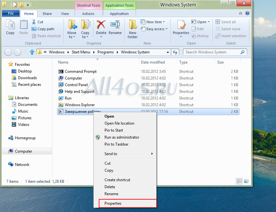The height and width of the screenshot is (212, 276).
Task: Click Edit in the Open group
Action: tap(198, 29)
